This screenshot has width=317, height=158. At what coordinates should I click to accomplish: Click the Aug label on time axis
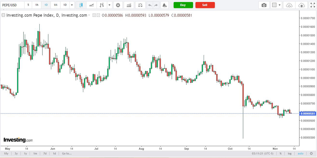141,148
